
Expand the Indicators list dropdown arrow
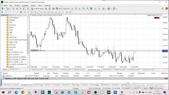tap(106, 9)
